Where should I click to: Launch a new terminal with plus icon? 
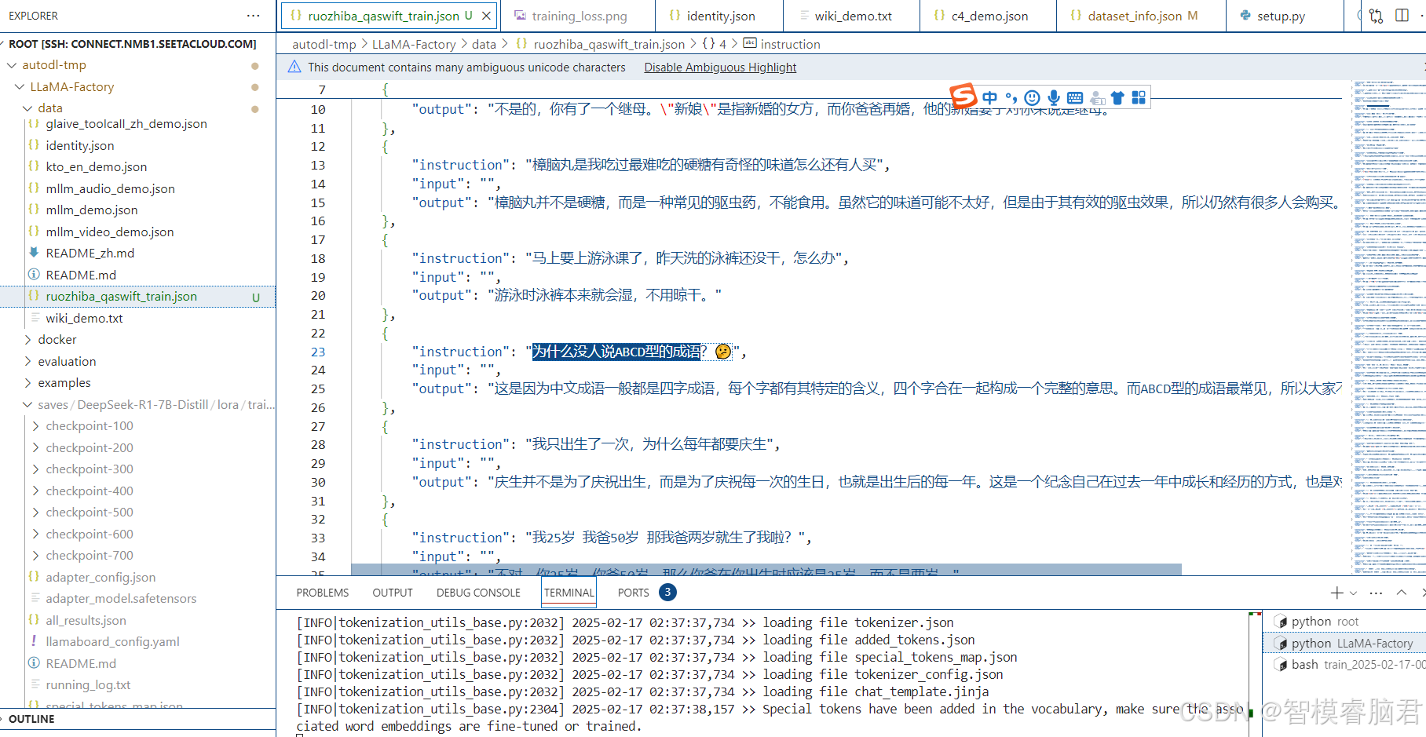[x=1336, y=593]
